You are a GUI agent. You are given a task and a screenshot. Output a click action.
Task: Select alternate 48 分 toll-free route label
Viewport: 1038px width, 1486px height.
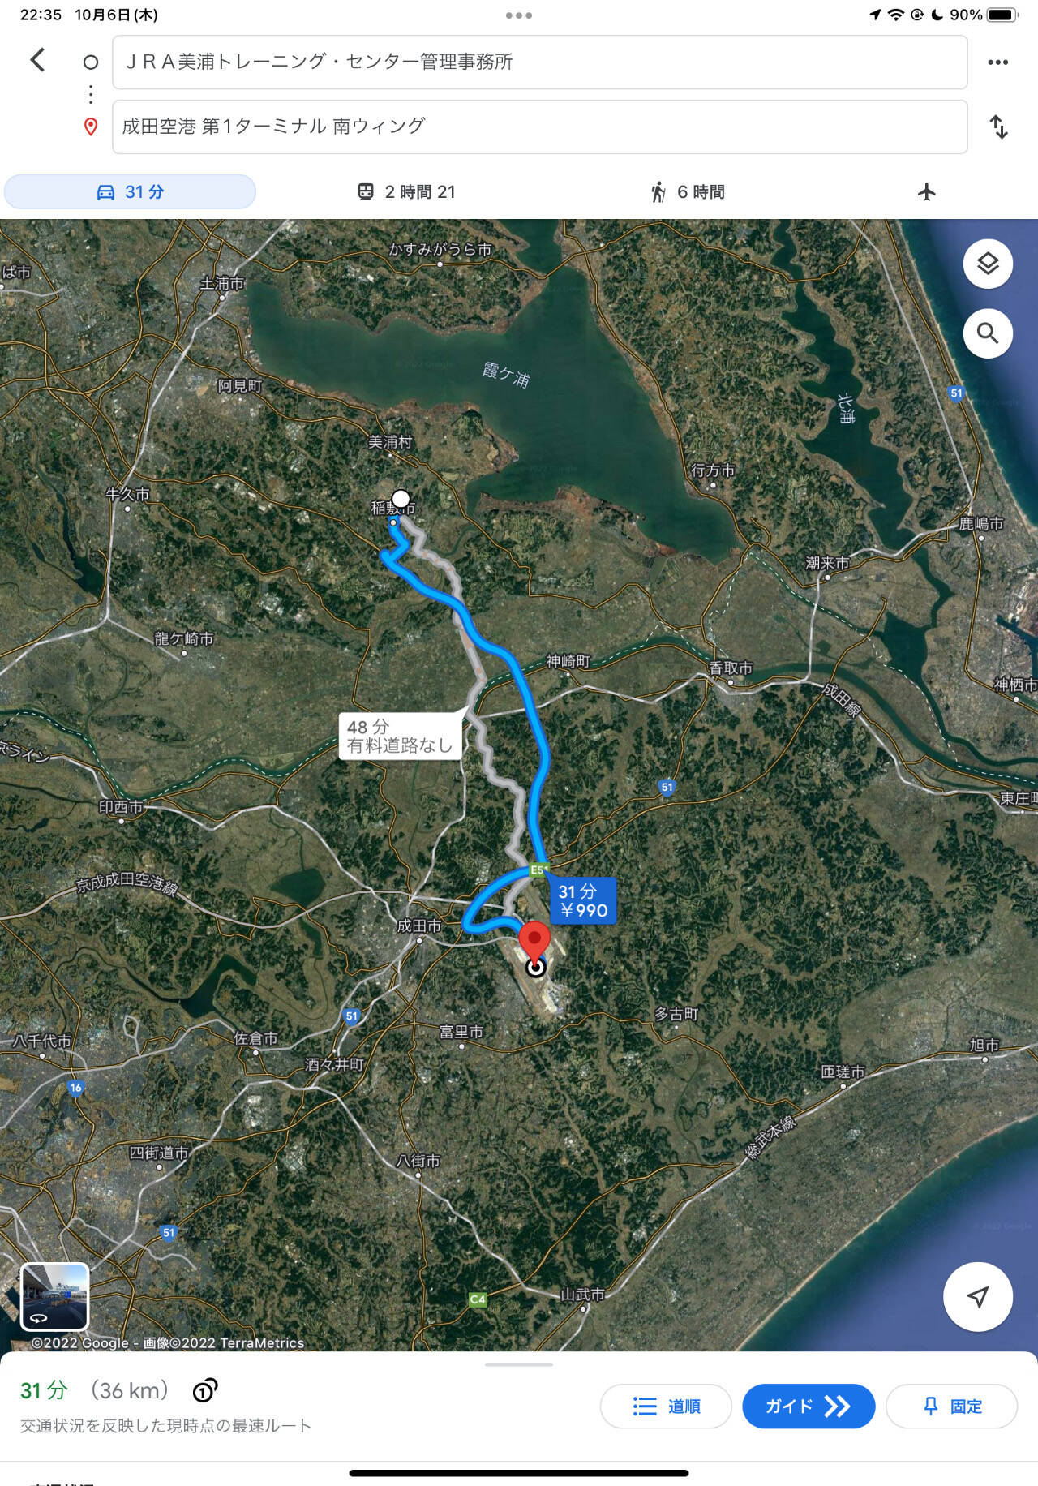click(x=400, y=736)
